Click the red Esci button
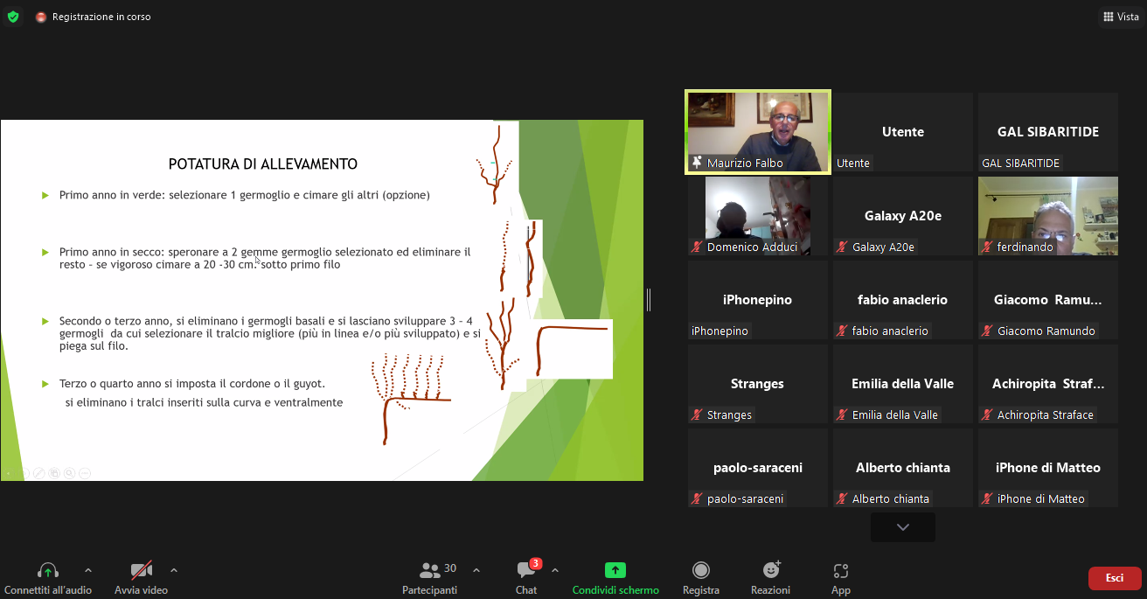The image size is (1147, 599). tap(1115, 578)
